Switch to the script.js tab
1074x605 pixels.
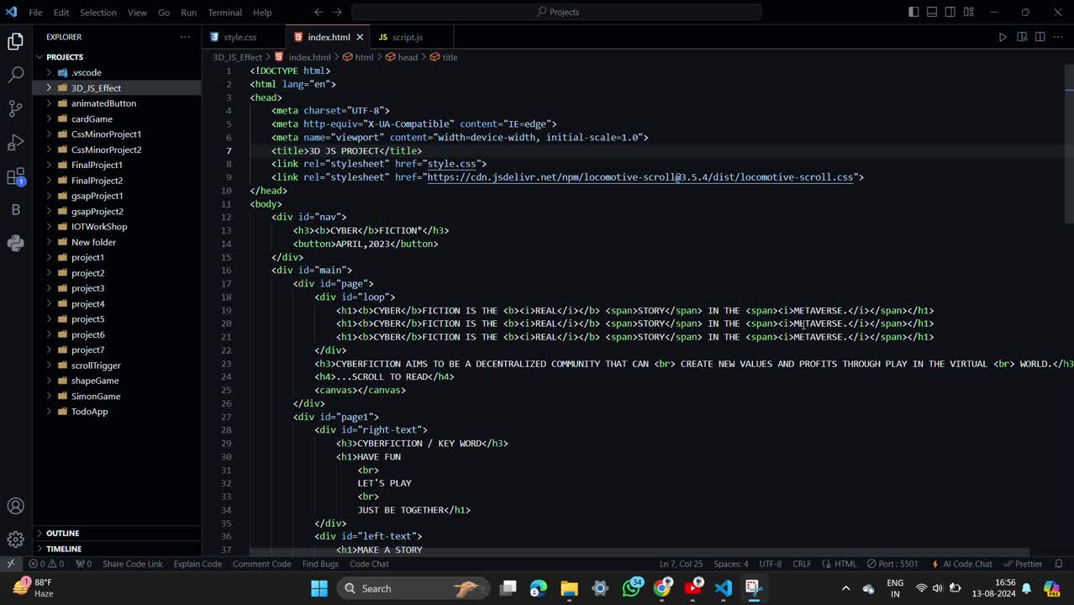[x=407, y=37]
